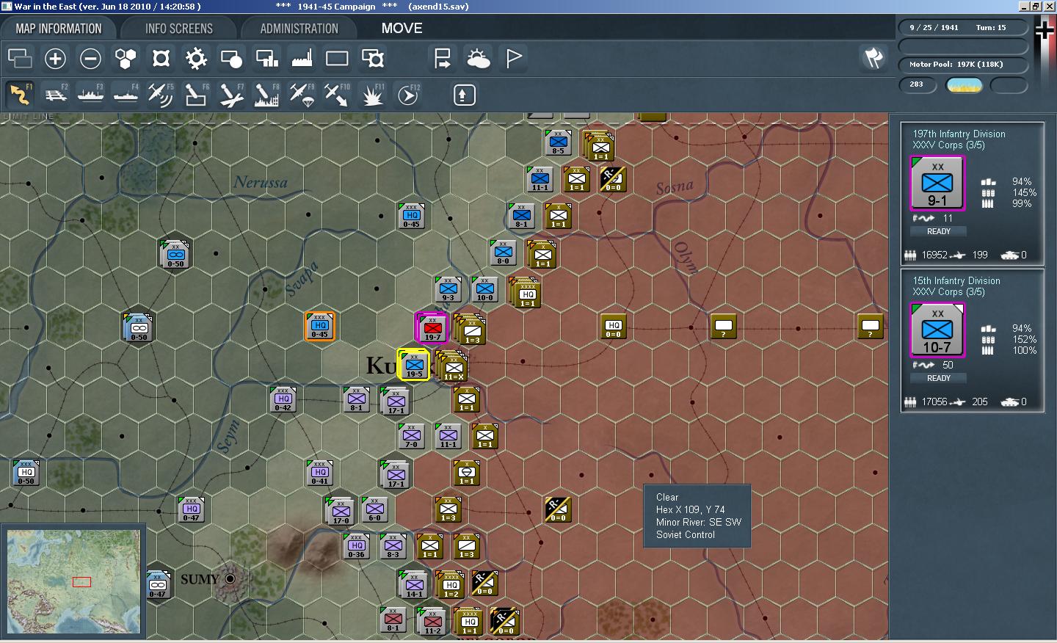Toggle the weather display icon

(478, 58)
